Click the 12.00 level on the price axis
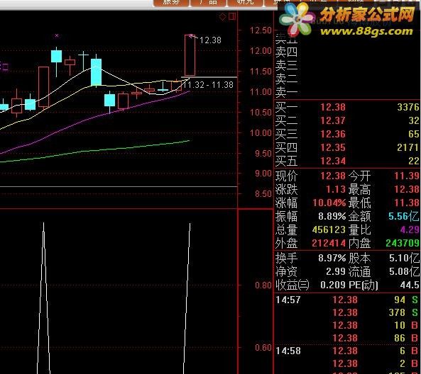The image size is (421, 374). (x=261, y=50)
